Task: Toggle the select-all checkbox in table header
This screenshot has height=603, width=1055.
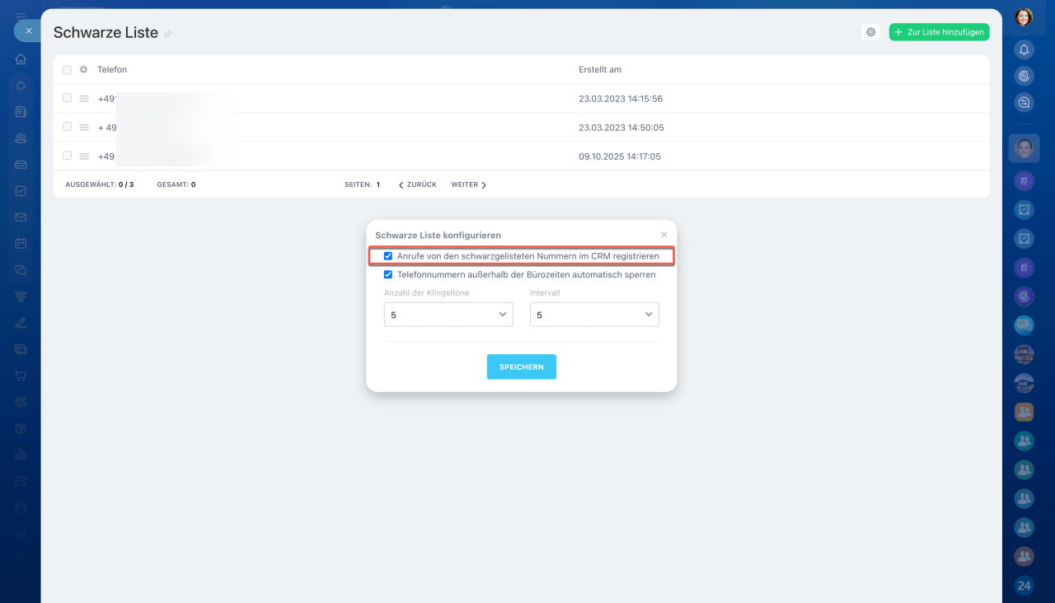Action: tap(67, 70)
